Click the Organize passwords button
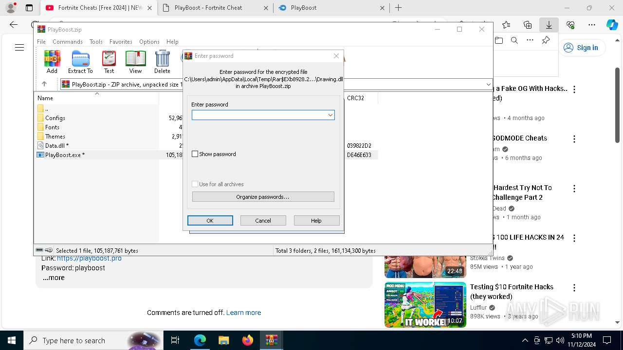This screenshot has height=350, width=623. (x=263, y=196)
